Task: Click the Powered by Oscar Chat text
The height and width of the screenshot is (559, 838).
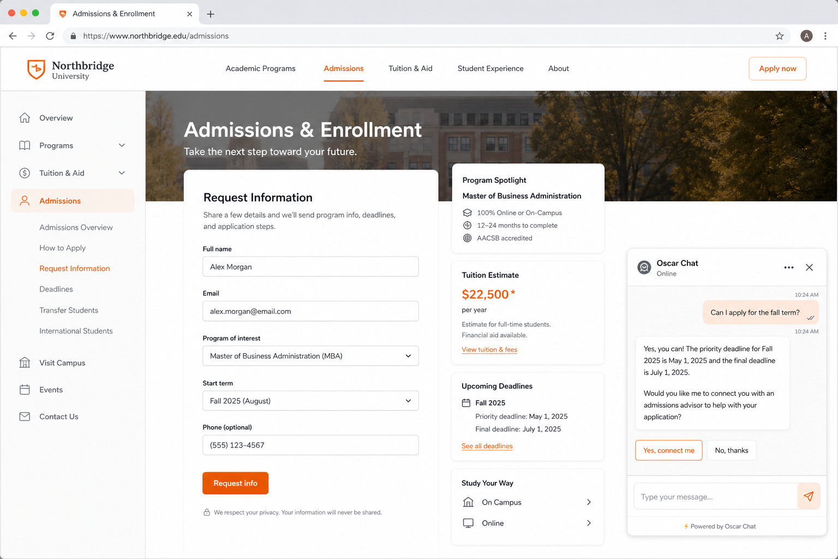Action: click(x=723, y=526)
